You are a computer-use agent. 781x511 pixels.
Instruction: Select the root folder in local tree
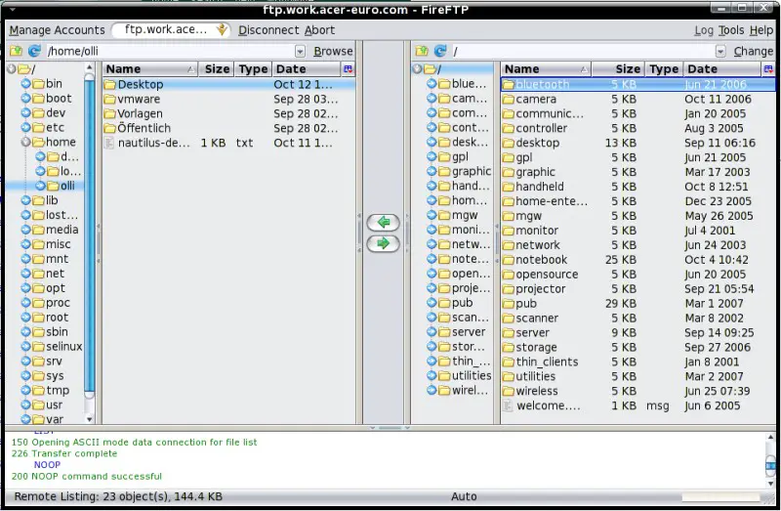51,318
